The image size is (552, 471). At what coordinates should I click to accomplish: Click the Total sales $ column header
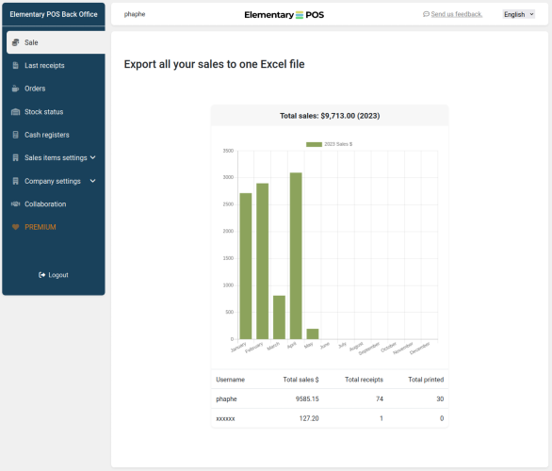(x=301, y=380)
